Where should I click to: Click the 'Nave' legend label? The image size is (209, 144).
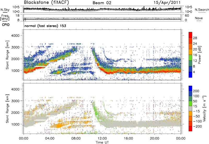pyautogui.click(x=199, y=18)
